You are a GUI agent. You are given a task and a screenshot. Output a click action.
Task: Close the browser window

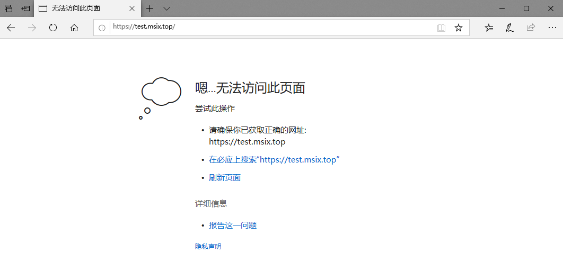tap(550, 8)
